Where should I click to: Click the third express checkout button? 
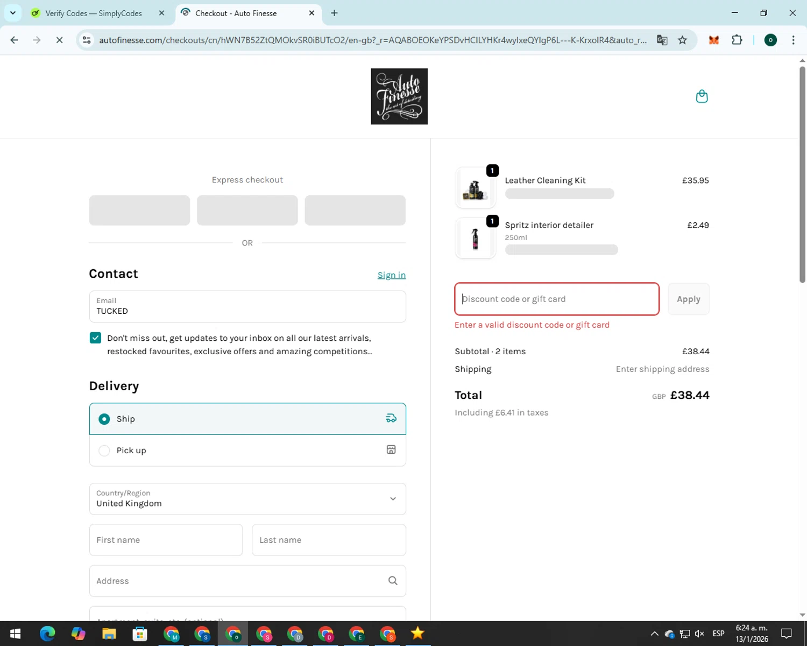355,210
